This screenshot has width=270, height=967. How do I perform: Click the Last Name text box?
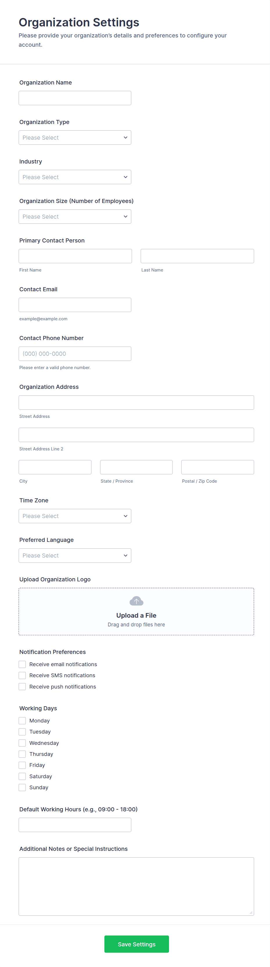(197, 256)
